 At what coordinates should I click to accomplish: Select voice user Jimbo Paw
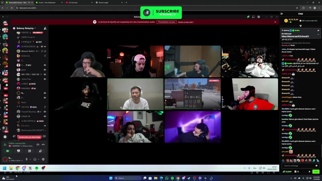[31, 79]
